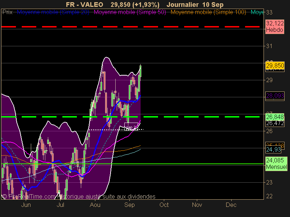This screenshot has width=290, height=217.
Task: Click the "Oct" month on the time axis
Action: (164, 205)
